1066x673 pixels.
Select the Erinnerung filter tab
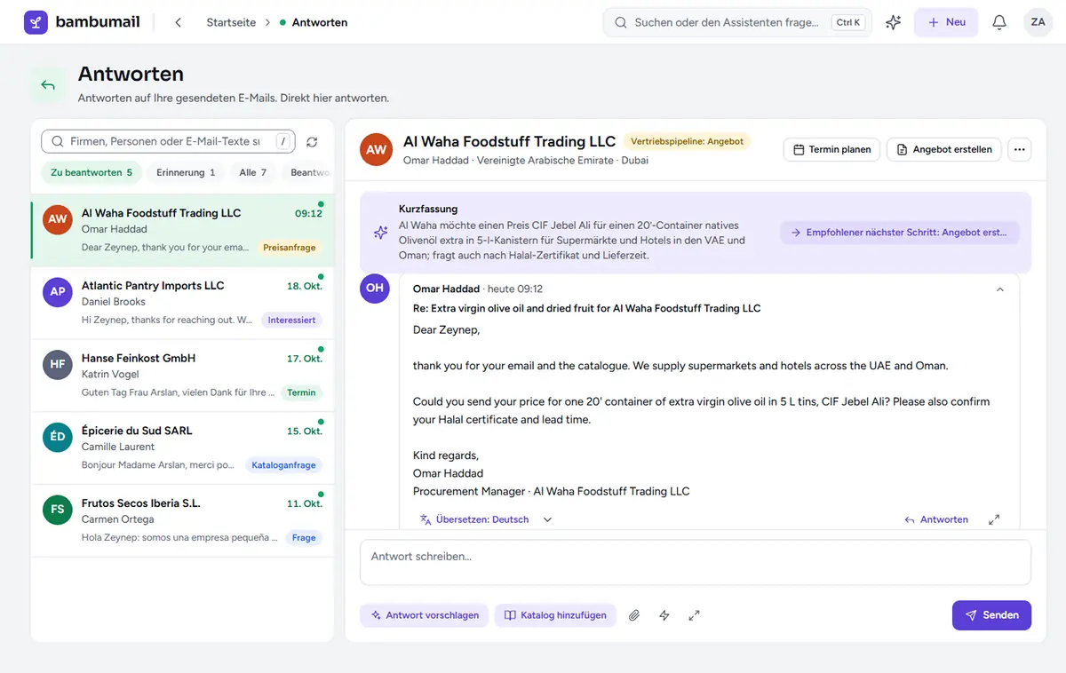point(186,172)
